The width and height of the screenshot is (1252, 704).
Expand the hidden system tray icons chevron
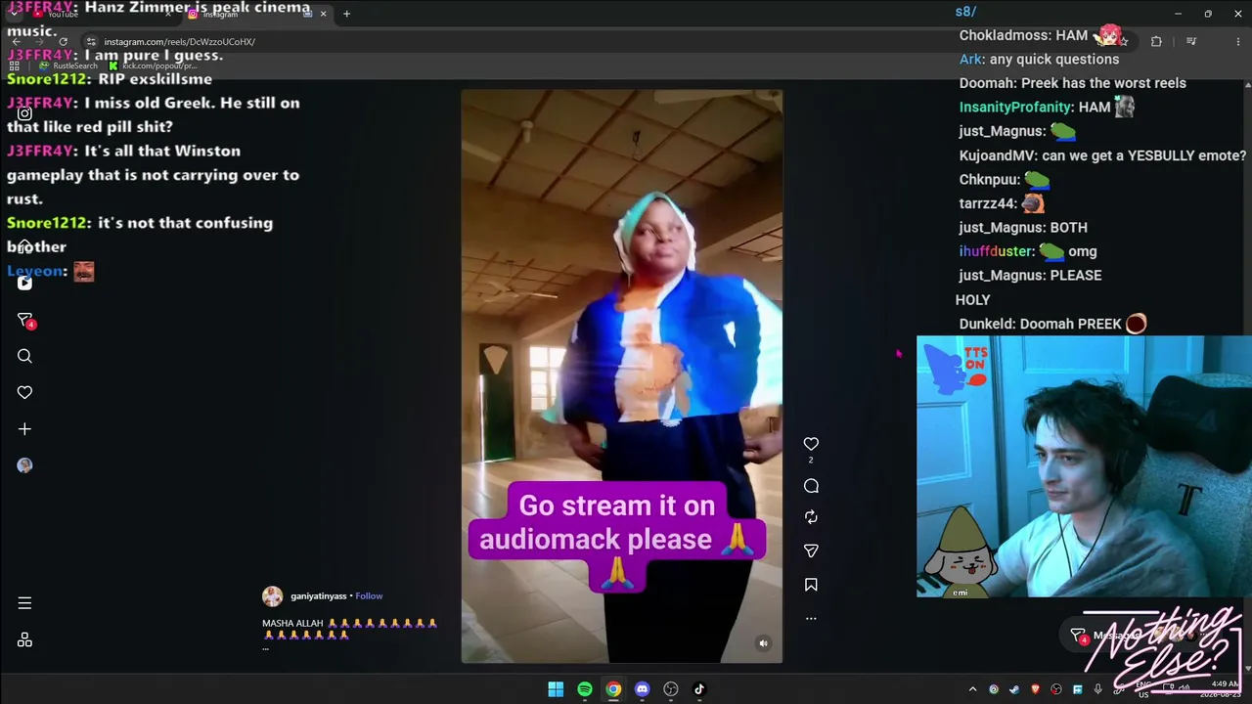pyautogui.click(x=972, y=689)
